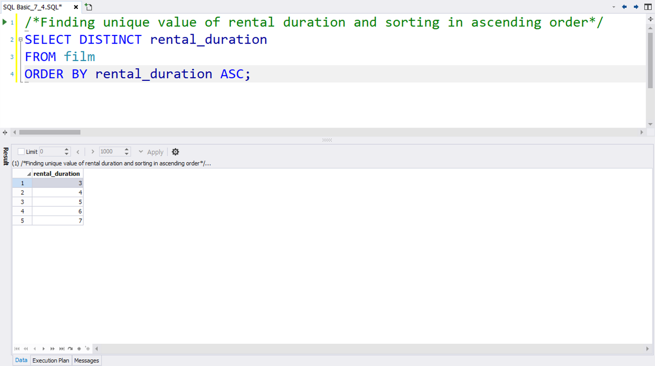Move to the next record
This screenshot has width=655, height=366.
[x=44, y=348]
